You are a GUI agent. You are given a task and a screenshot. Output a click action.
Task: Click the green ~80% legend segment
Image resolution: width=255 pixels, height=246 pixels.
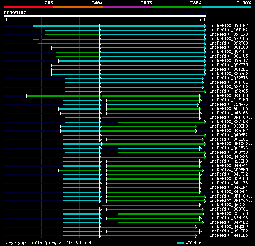(x=177, y=7)
